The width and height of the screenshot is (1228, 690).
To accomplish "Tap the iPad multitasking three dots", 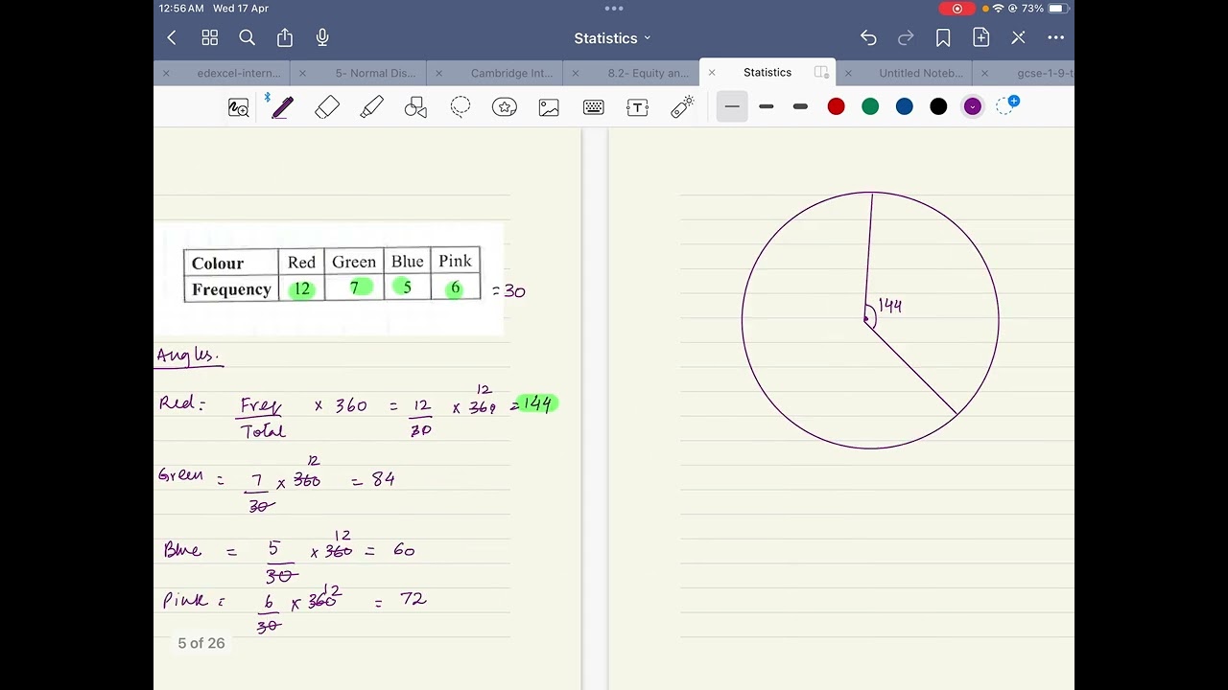I will (x=614, y=9).
